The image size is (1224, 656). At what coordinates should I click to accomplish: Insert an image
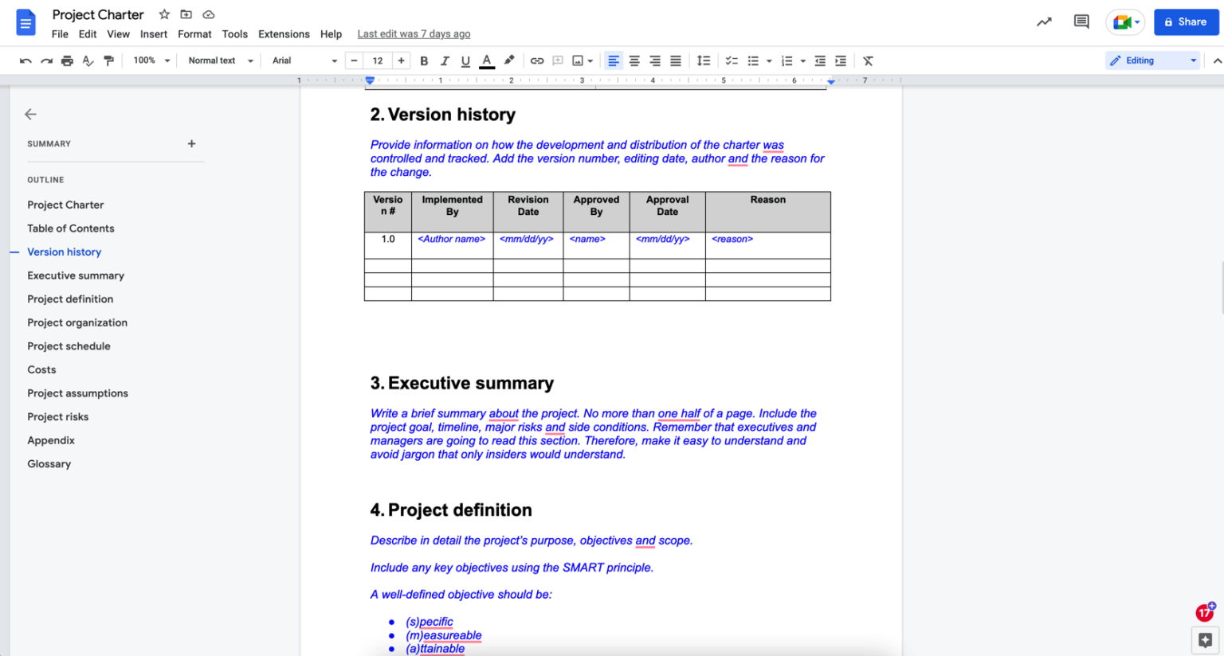(x=580, y=61)
